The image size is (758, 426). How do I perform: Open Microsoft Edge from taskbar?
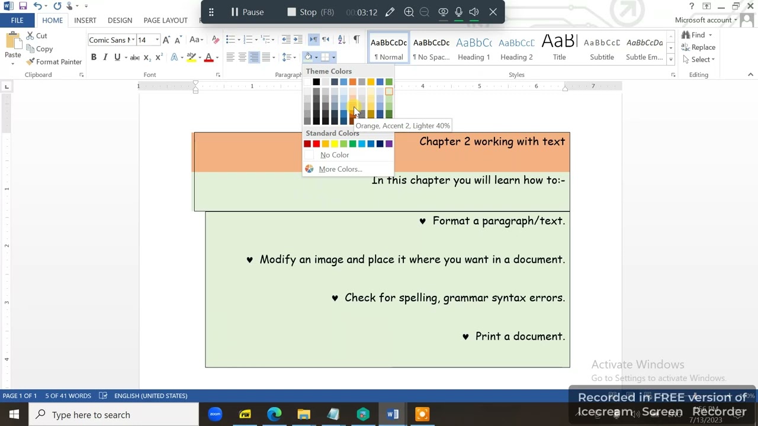[274, 414]
